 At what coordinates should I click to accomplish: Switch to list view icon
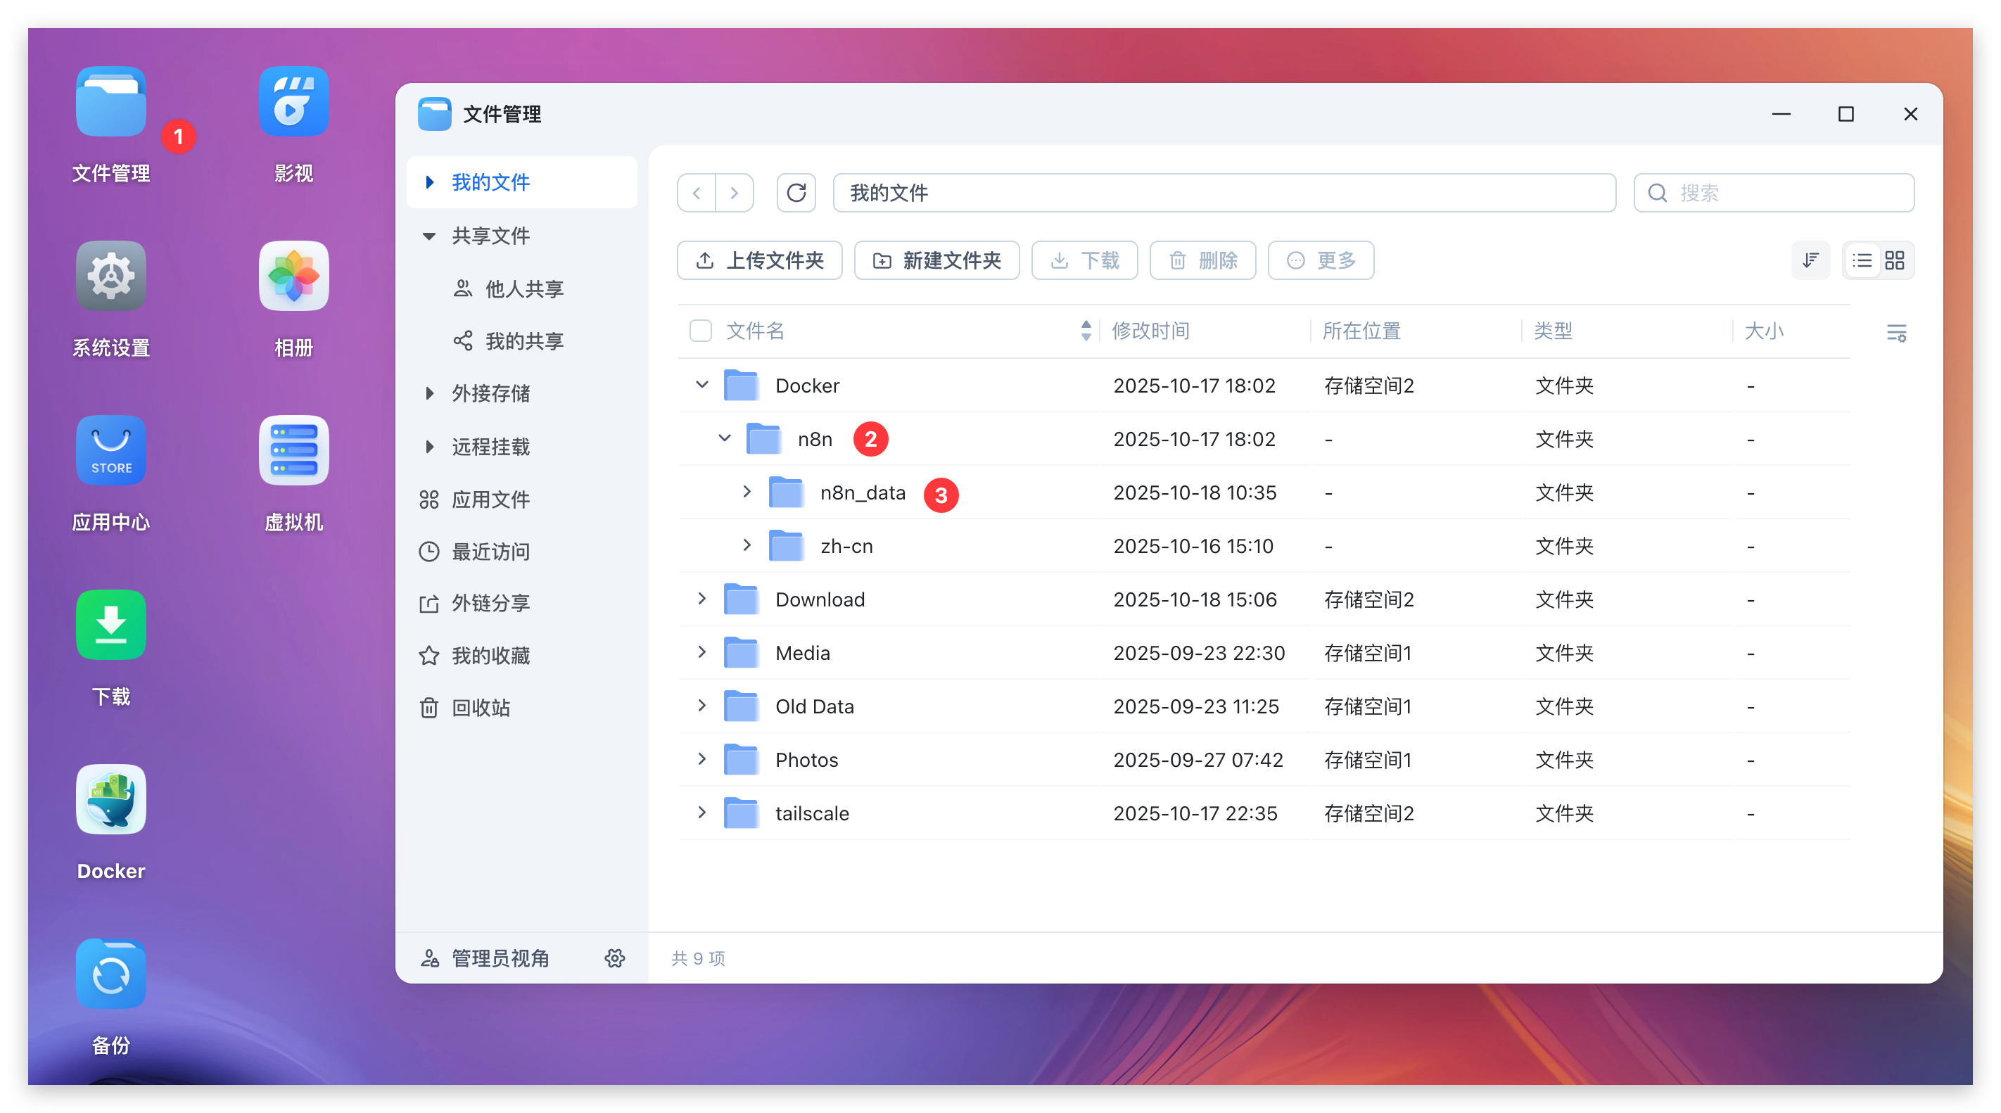pos(1862,260)
